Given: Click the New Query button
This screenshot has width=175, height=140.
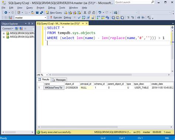Looking at the screenshot, I should (54, 13).
